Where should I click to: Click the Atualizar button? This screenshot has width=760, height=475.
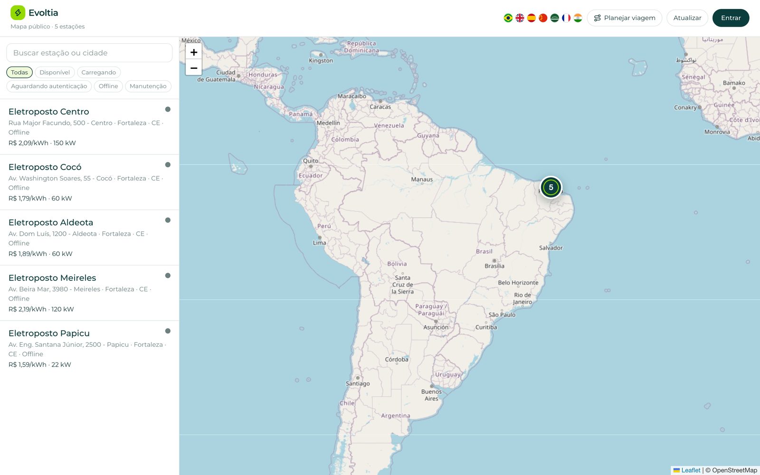[687, 18]
